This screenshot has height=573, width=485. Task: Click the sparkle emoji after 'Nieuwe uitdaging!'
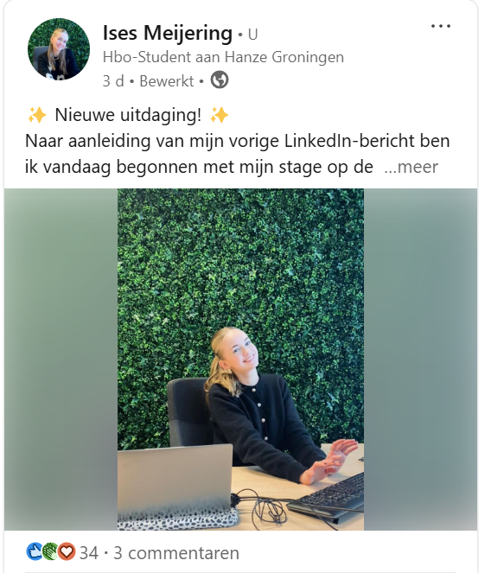coord(220,115)
